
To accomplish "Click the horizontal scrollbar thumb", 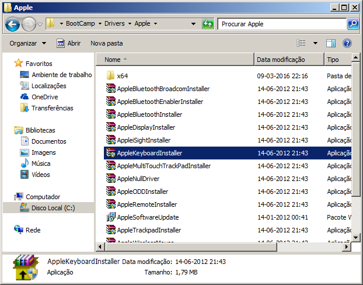I will (191, 247).
